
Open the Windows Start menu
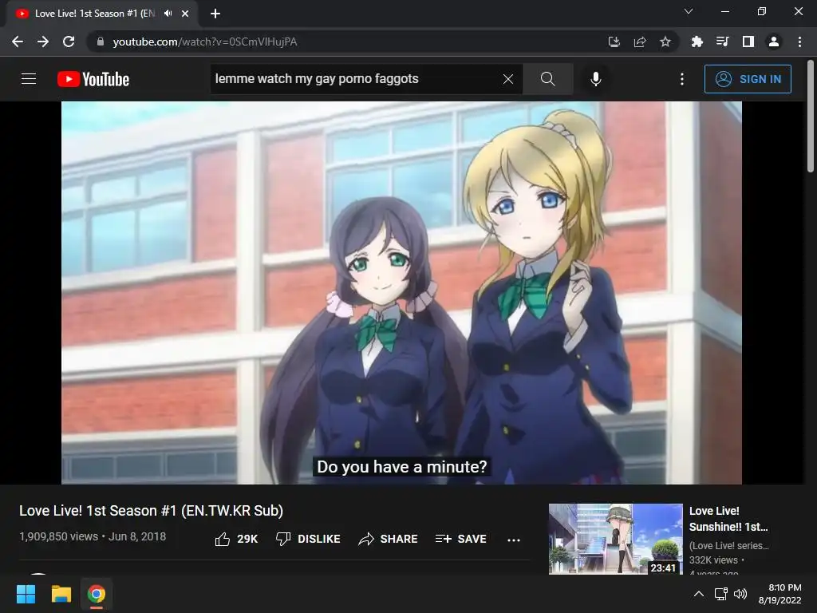click(26, 594)
